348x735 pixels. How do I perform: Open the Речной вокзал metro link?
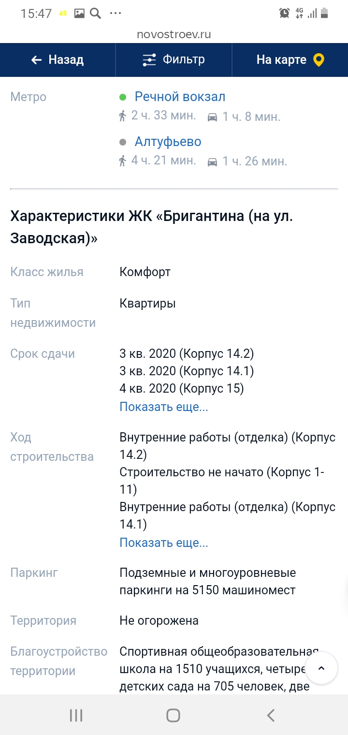click(180, 97)
